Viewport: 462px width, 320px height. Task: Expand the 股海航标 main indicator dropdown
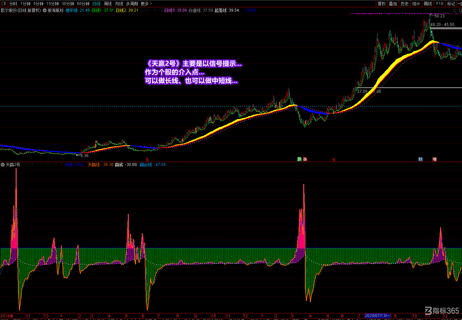tap(45, 10)
